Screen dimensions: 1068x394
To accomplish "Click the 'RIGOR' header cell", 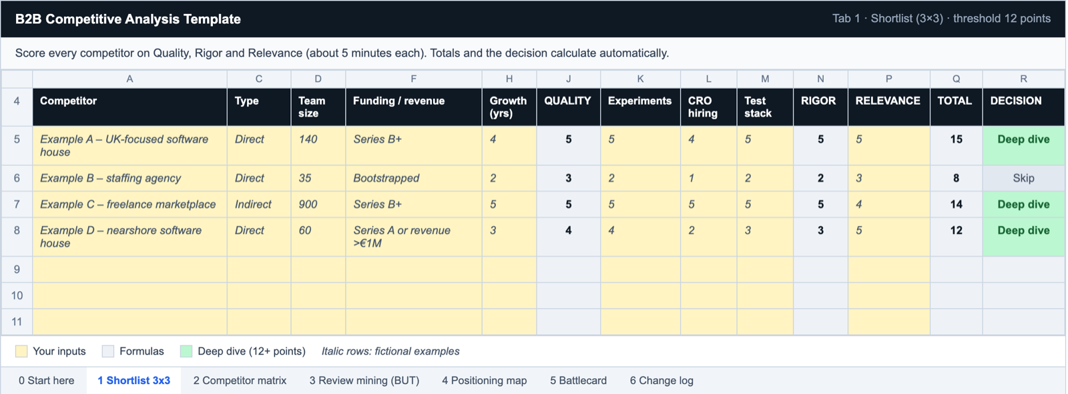I will pyautogui.click(x=820, y=107).
